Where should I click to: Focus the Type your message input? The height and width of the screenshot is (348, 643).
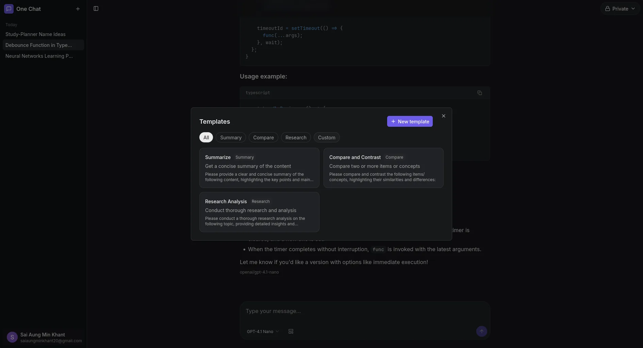(365, 311)
